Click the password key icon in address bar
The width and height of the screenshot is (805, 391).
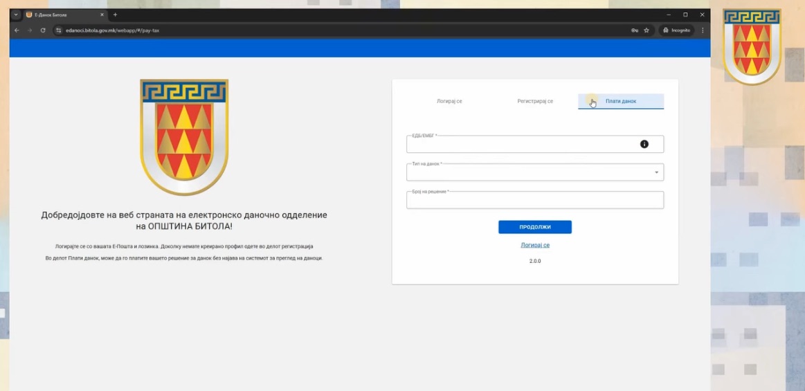point(635,30)
